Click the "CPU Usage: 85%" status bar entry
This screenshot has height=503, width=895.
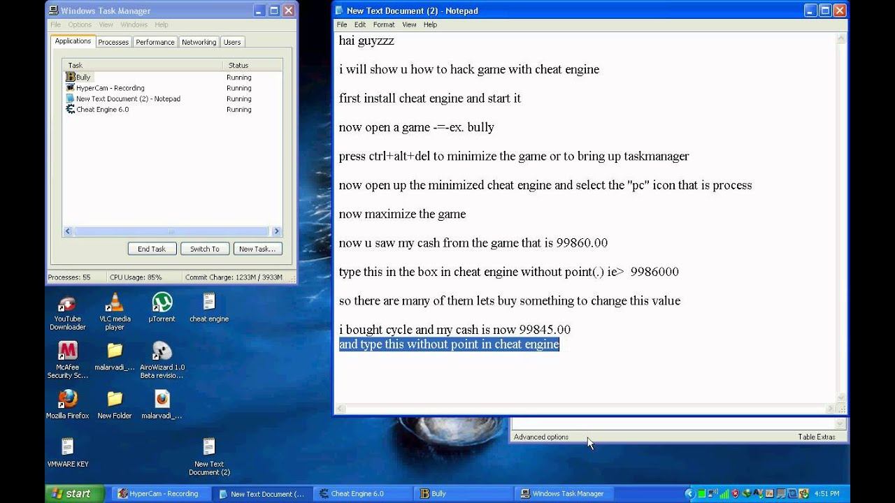(136, 277)
